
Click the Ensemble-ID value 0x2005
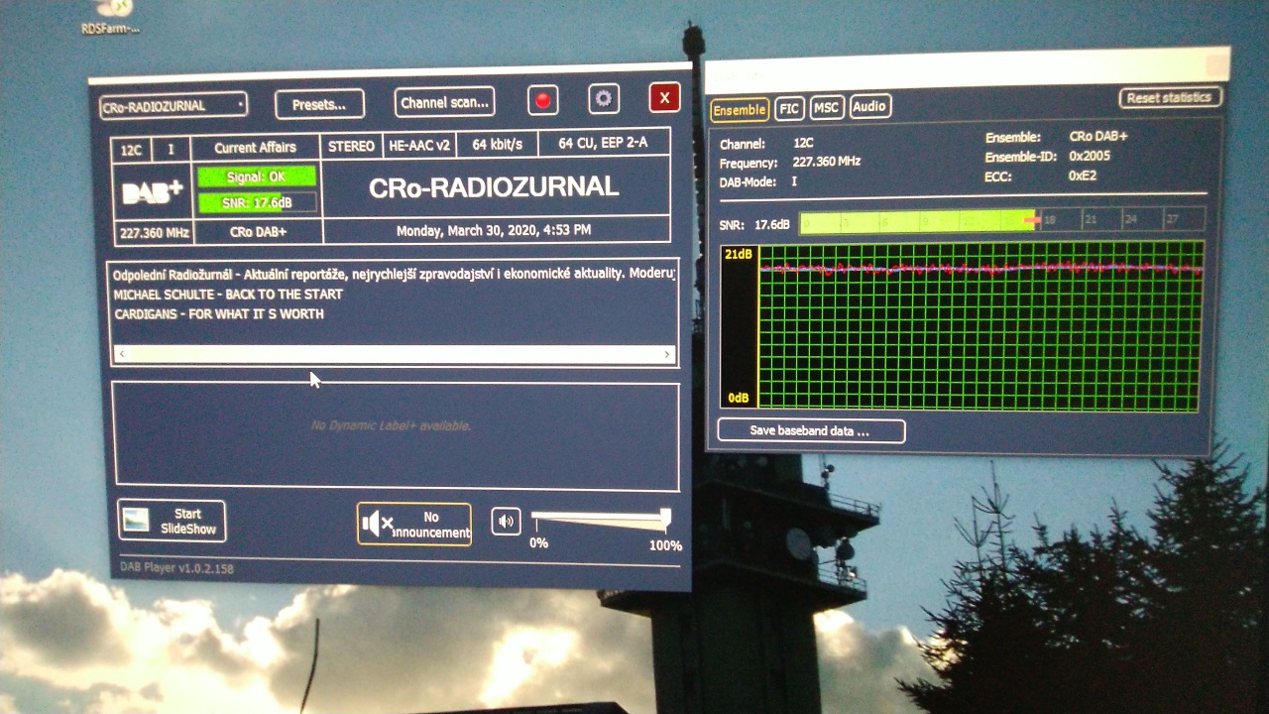point(1090,157)
